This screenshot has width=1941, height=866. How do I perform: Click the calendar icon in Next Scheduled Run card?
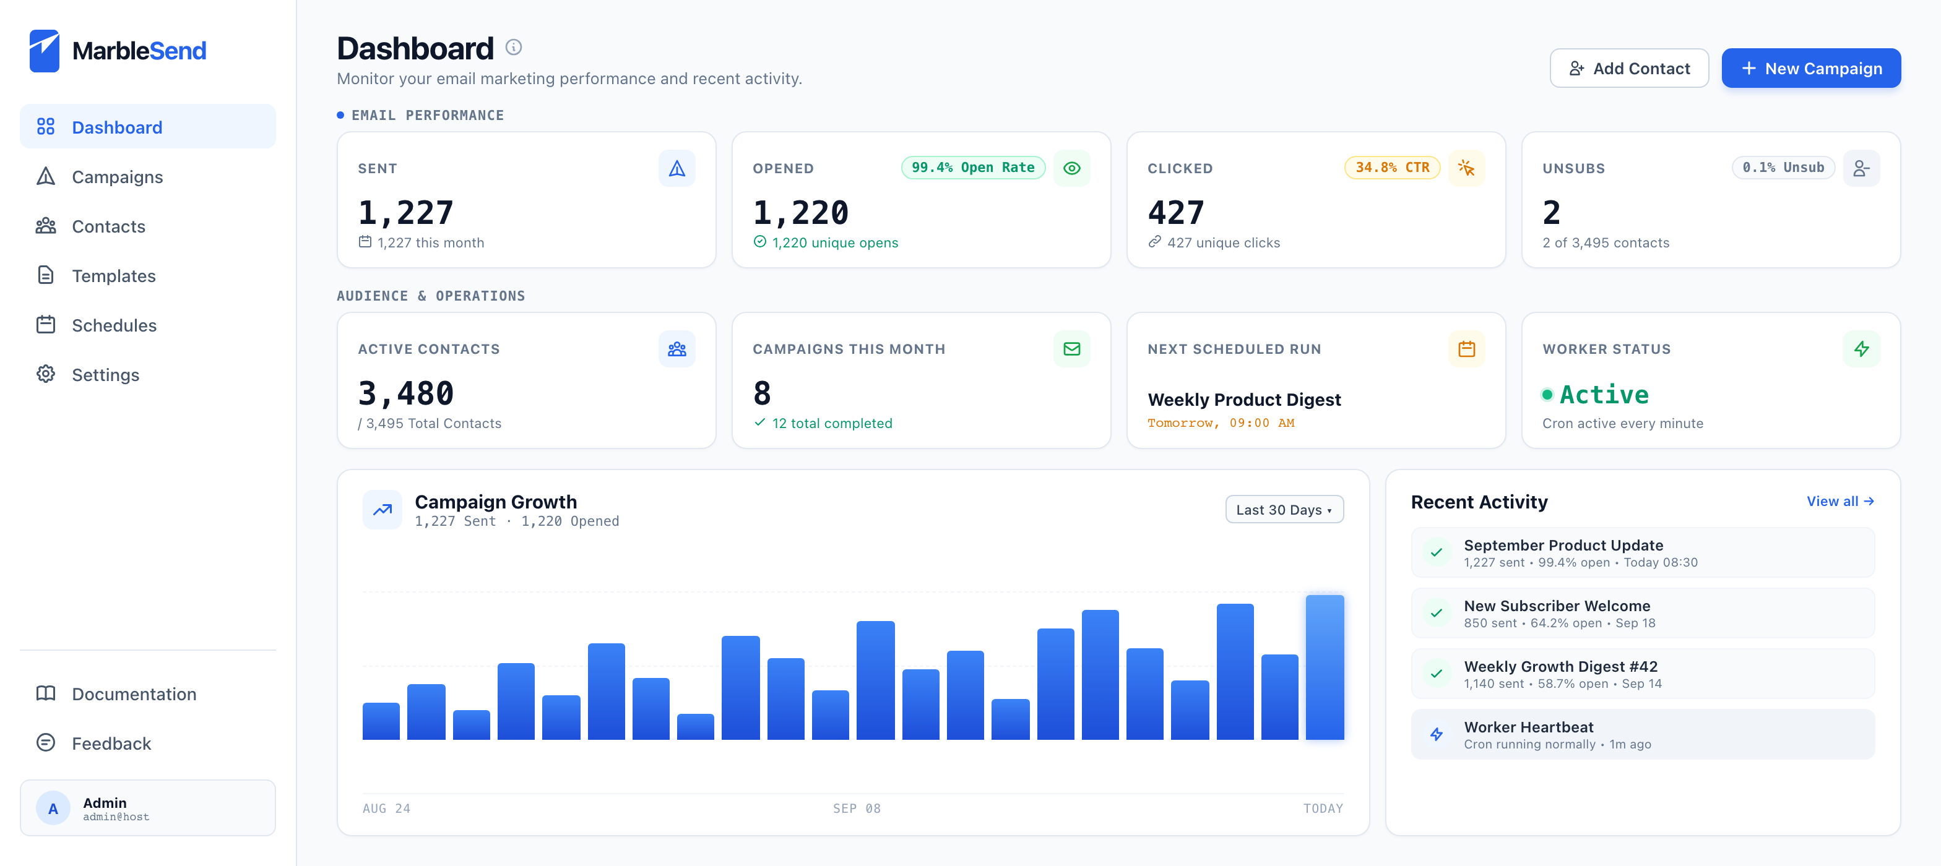click(1466, 349)
